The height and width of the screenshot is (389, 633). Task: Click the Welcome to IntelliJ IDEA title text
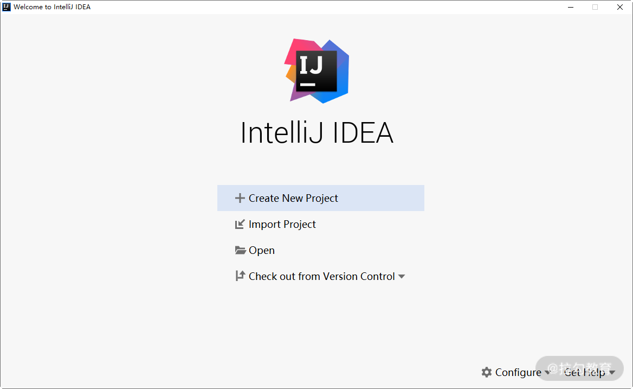[x=52, y=7]
